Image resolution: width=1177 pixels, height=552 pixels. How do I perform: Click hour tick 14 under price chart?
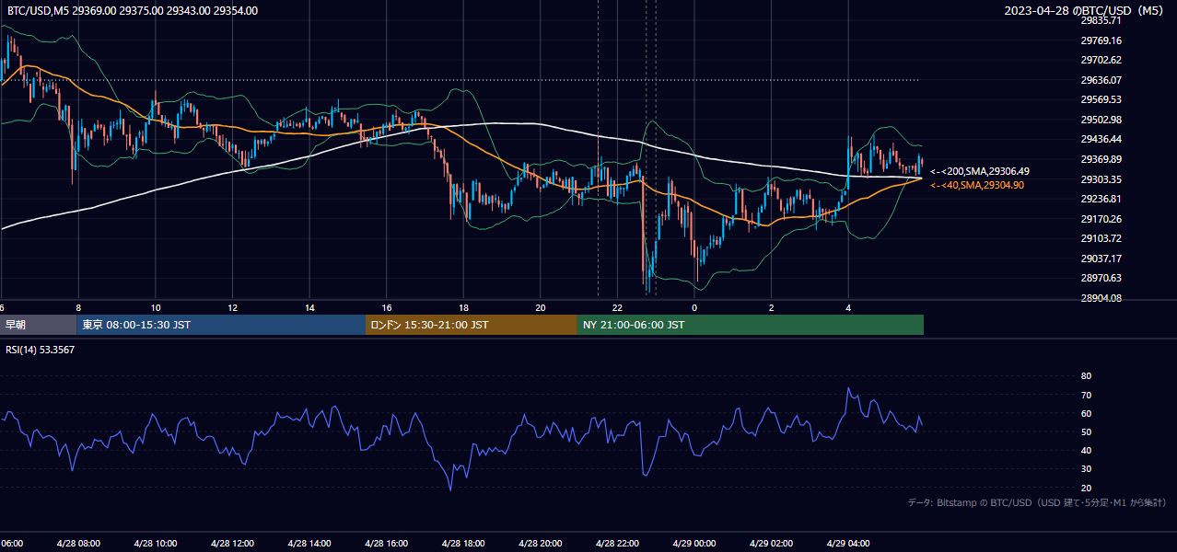(309, 307)
